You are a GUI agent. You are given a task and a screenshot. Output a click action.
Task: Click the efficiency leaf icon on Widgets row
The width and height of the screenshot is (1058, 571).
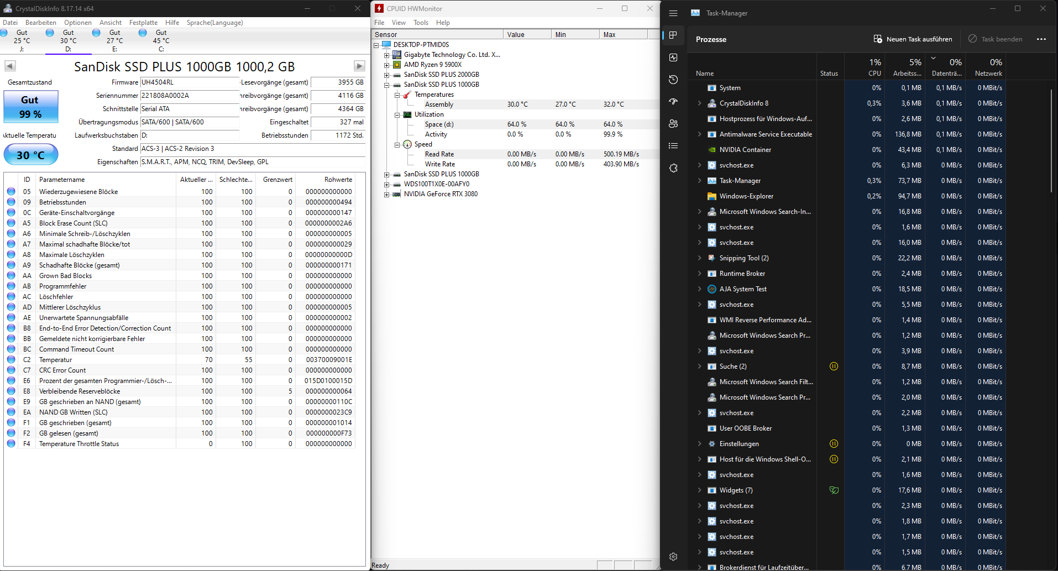(x=834, y=490)
